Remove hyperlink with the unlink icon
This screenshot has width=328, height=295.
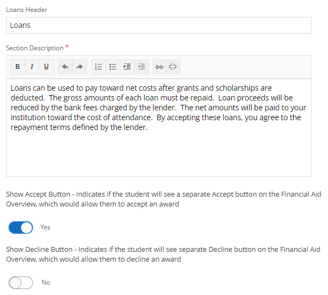click(x=173, y=67)
